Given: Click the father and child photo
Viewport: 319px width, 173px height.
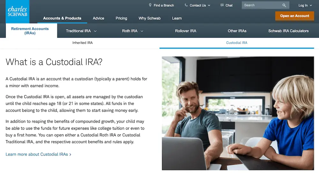Looking at the screenshot, I should point(238,113).
